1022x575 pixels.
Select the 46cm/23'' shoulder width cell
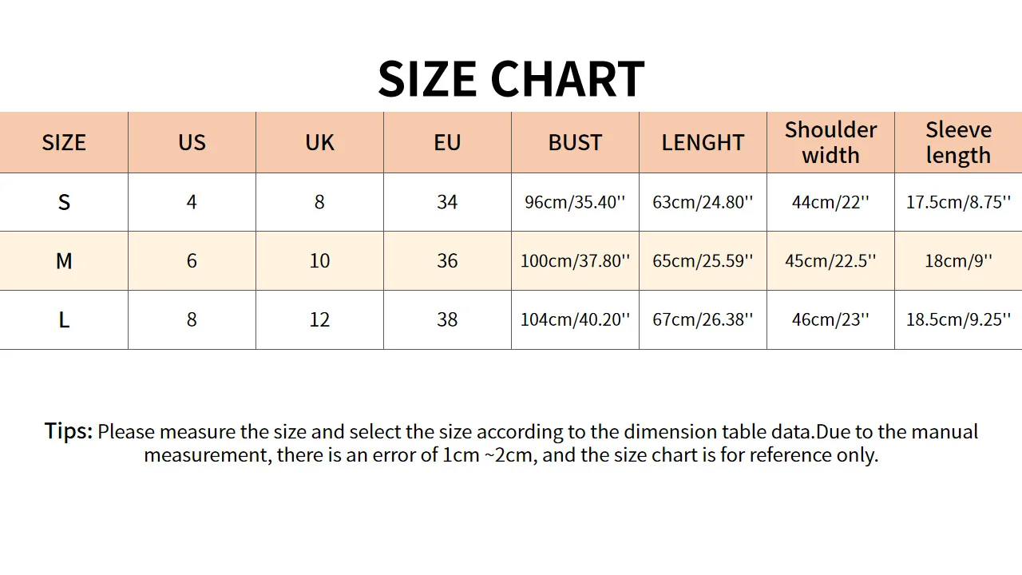pos(830,320)
